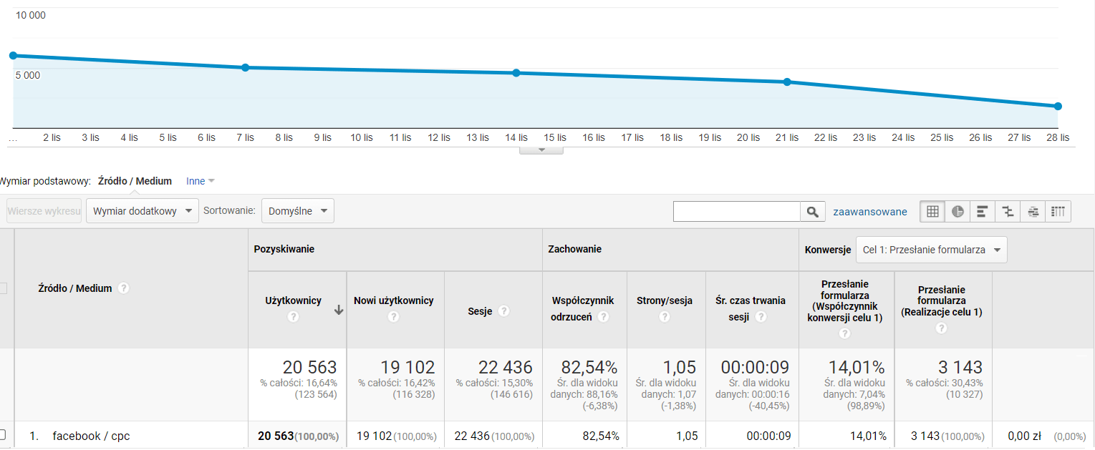Screen dimensions: 1095x450
Task: Tick the checkbox for facebook / cpc row
Action: pyautogui.click(x=2, y=435)
